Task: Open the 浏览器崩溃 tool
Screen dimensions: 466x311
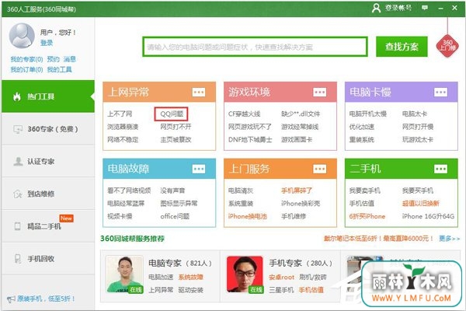Action: (123, 127)
